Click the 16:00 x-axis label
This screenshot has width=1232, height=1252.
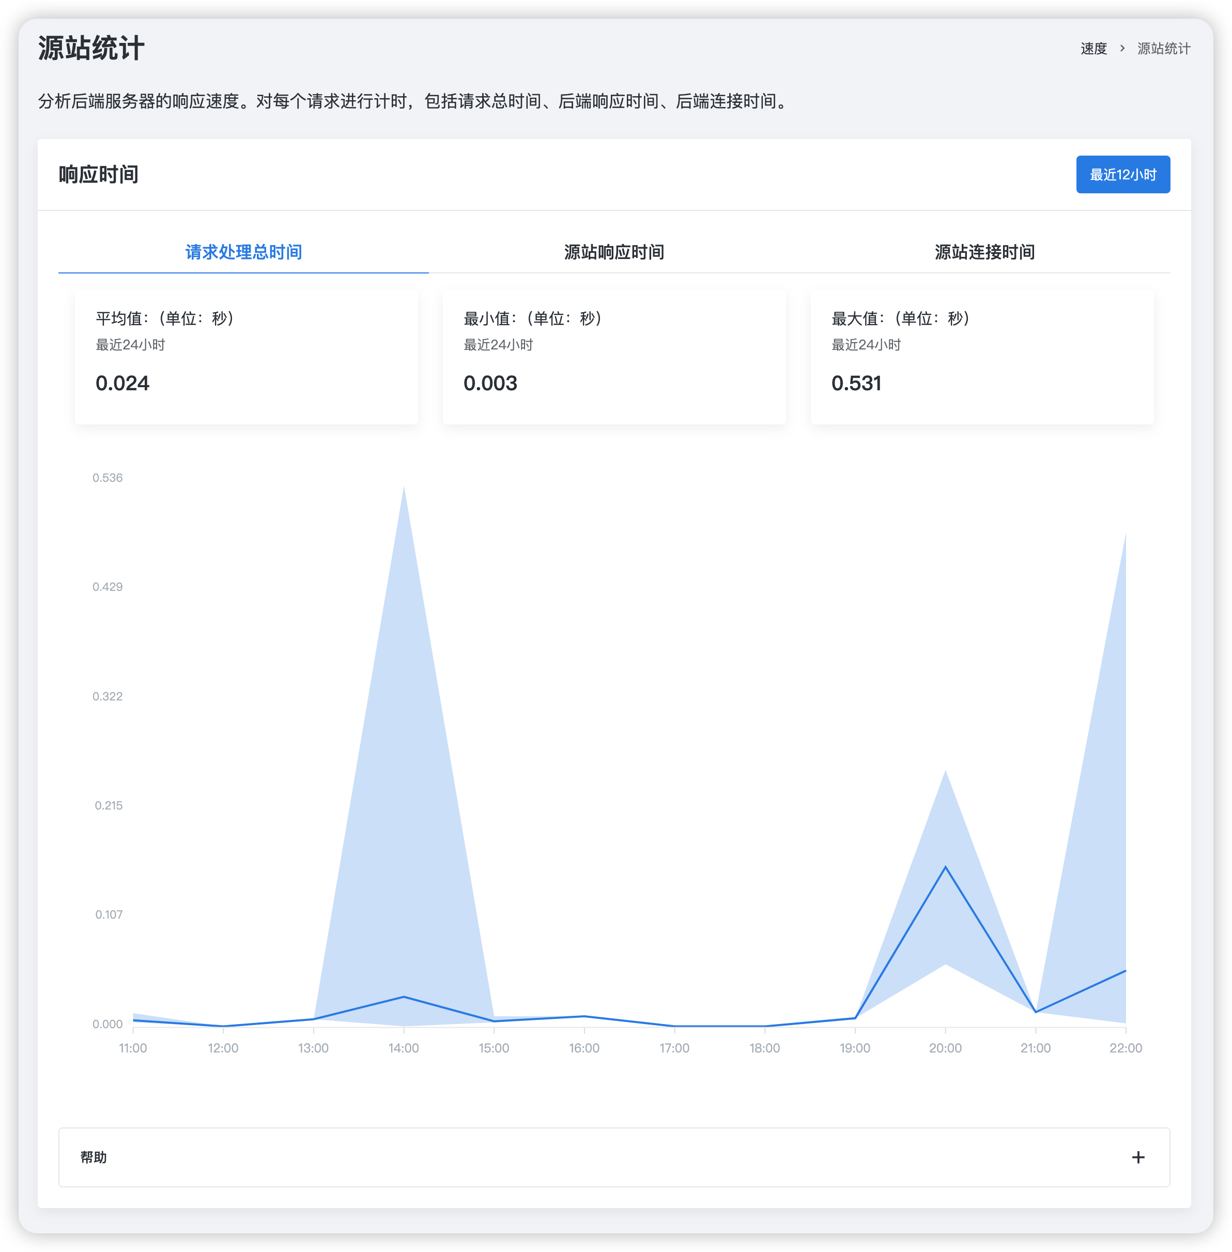coord(584,1048)
